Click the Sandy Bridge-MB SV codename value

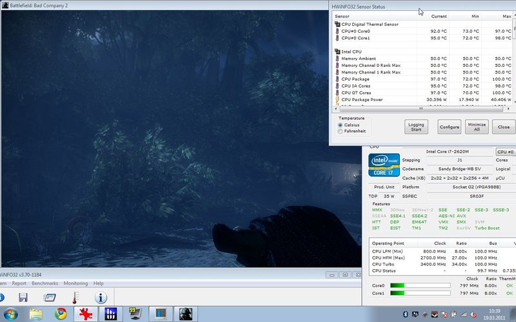(460, 169)
